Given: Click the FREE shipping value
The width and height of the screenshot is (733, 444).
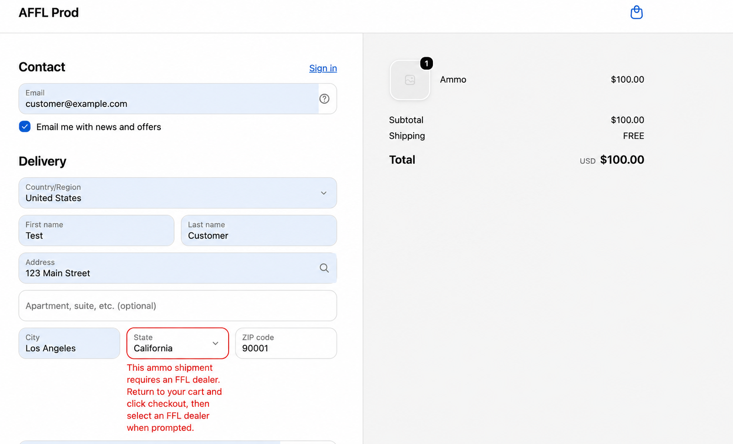Looking at the screenshot, I should coord(633,136).
